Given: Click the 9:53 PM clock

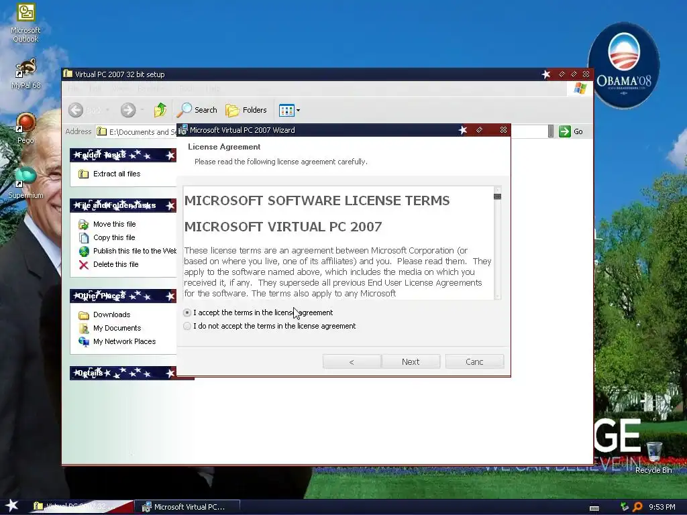Looking at the screenshot, I should 662,507.
